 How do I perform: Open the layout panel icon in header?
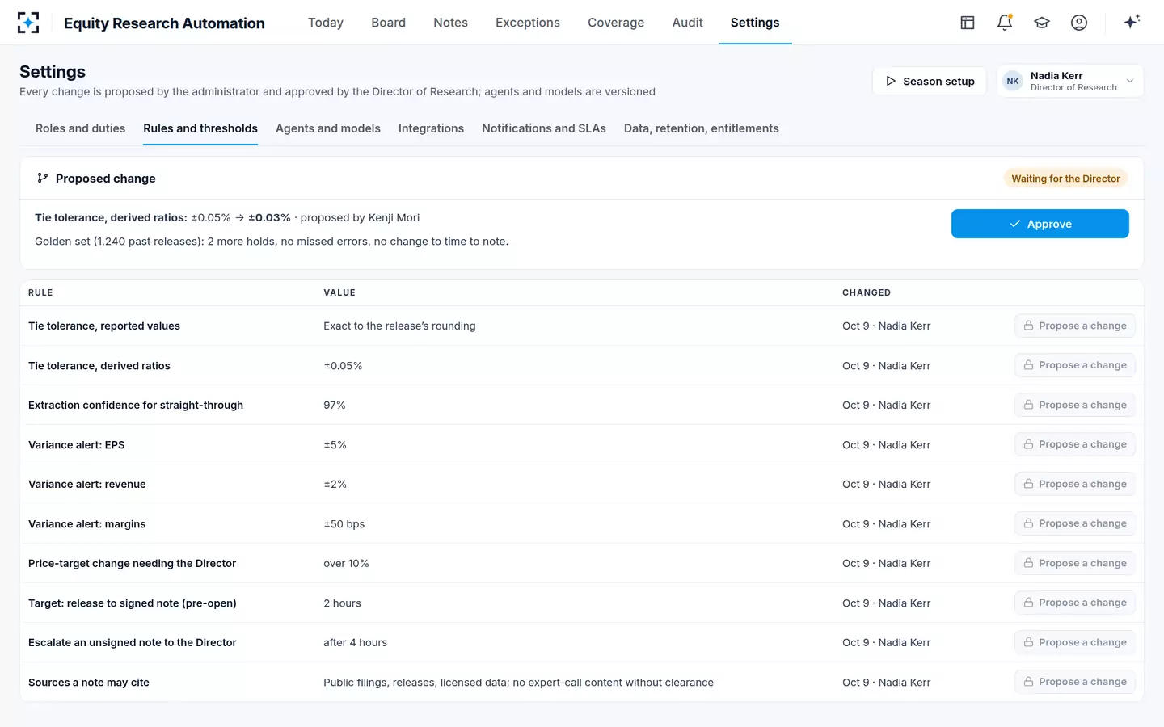pos(968,23)
